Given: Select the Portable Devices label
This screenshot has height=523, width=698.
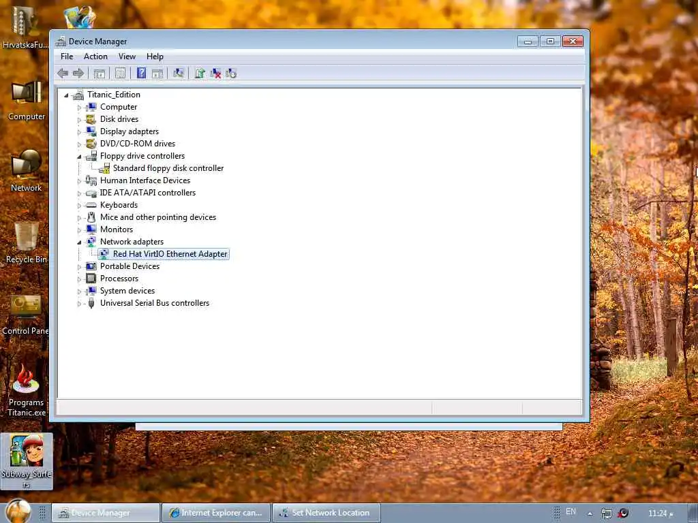Looking at the screenshot, I should (x=130, y=266).
